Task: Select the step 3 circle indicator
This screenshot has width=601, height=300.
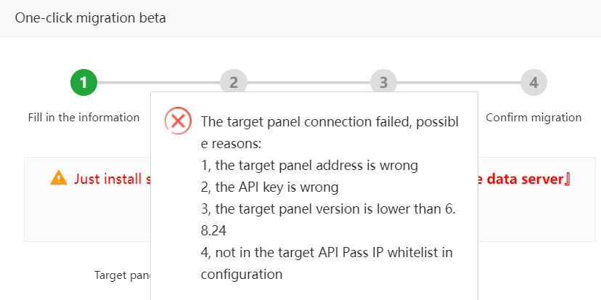Action: pos(383,83)
